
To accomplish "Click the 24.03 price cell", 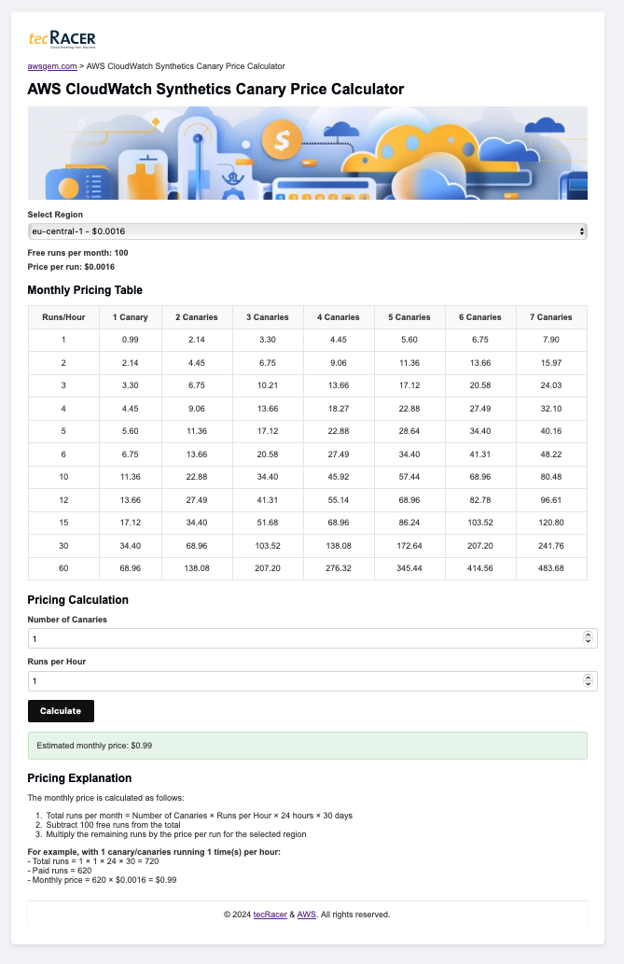I will (x=551, y=385).
